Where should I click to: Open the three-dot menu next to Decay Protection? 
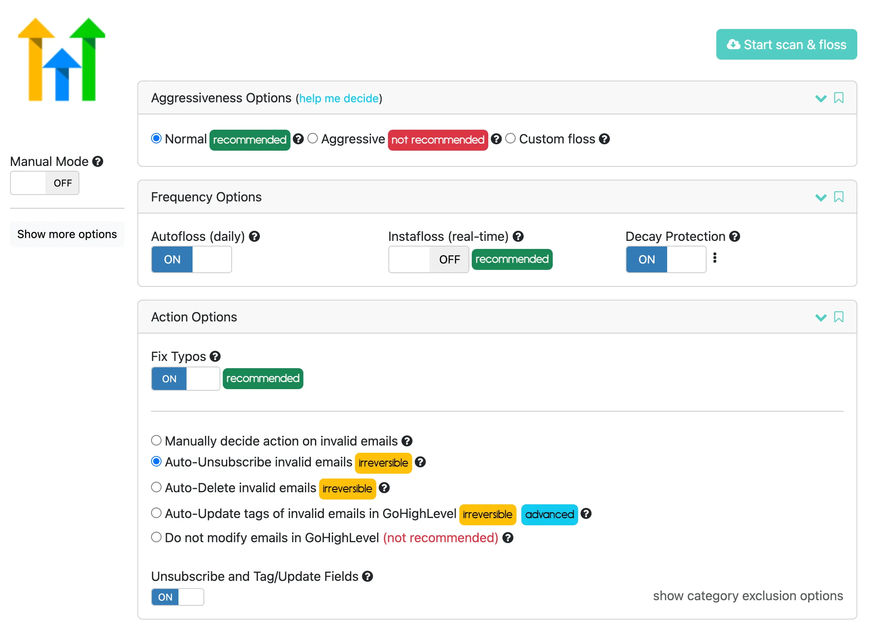pyautogui.click(x=715, y=258)
